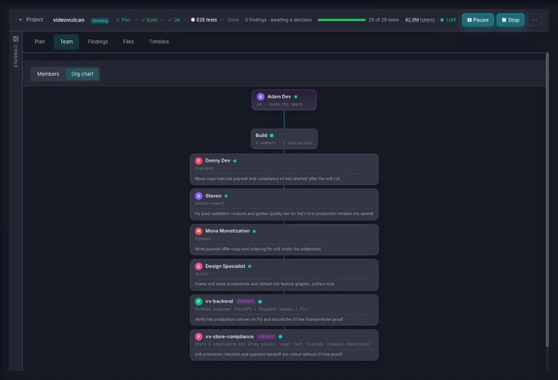
Task: Click the '29 of 29 done' label
Action: pyautogui.click(x=384, y=20)
